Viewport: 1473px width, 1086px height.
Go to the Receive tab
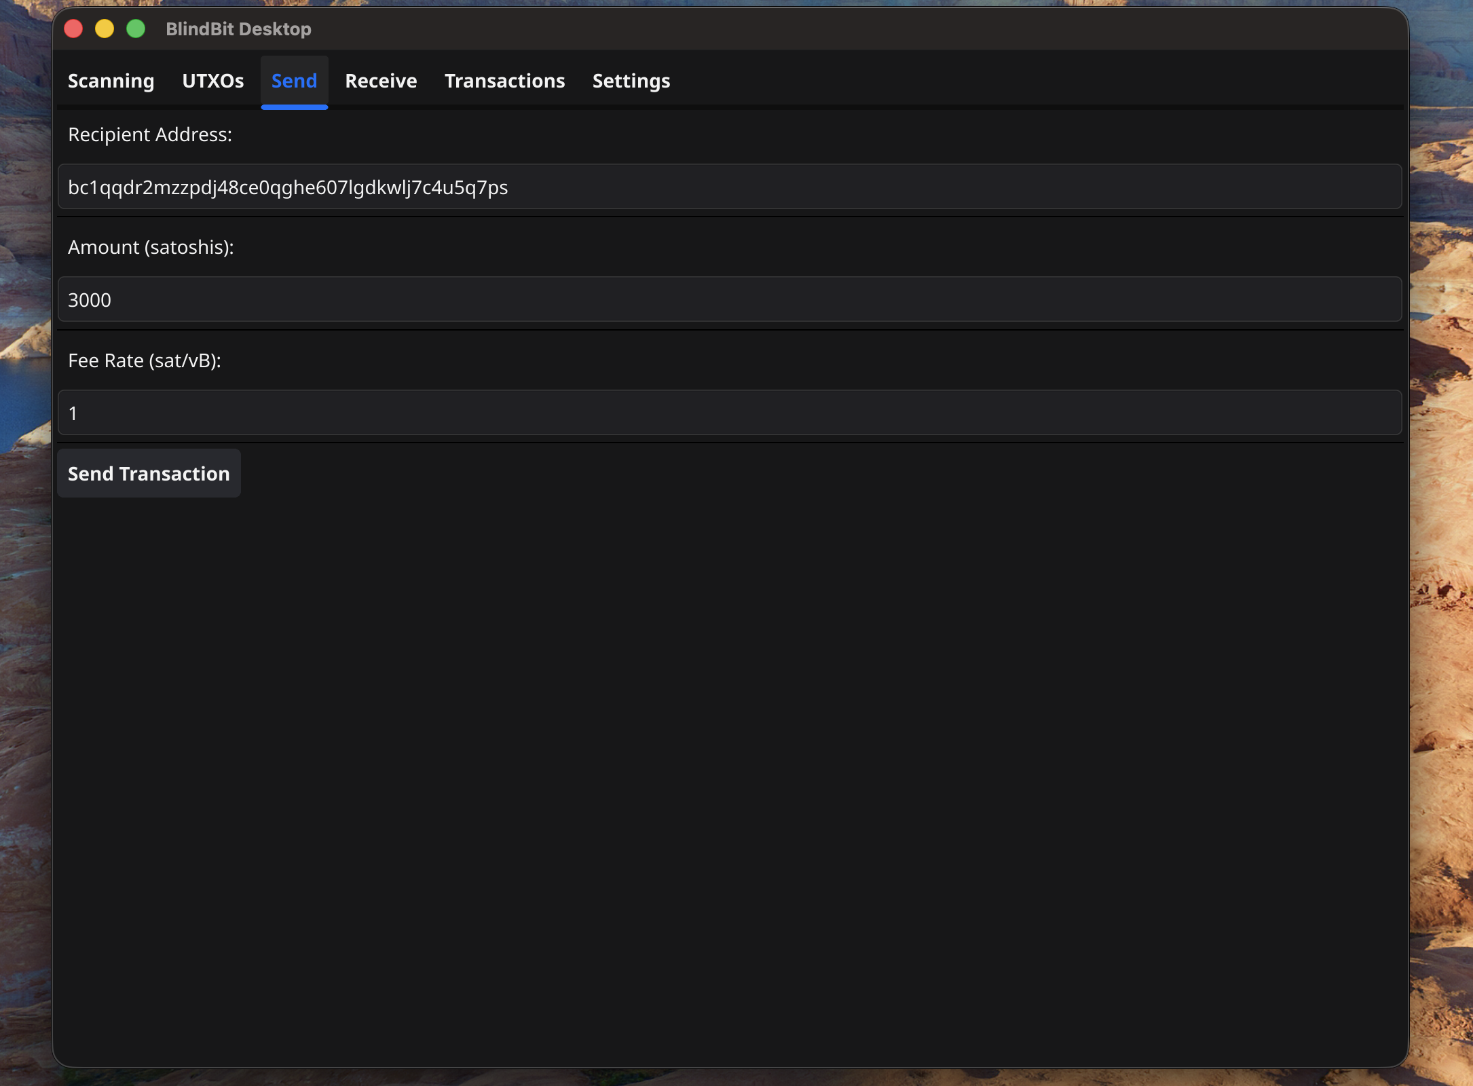381,81
